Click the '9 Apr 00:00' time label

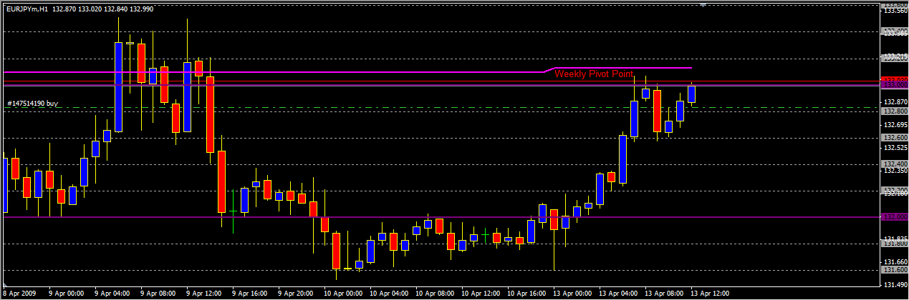pyautogui.click(x=67, y=294)
